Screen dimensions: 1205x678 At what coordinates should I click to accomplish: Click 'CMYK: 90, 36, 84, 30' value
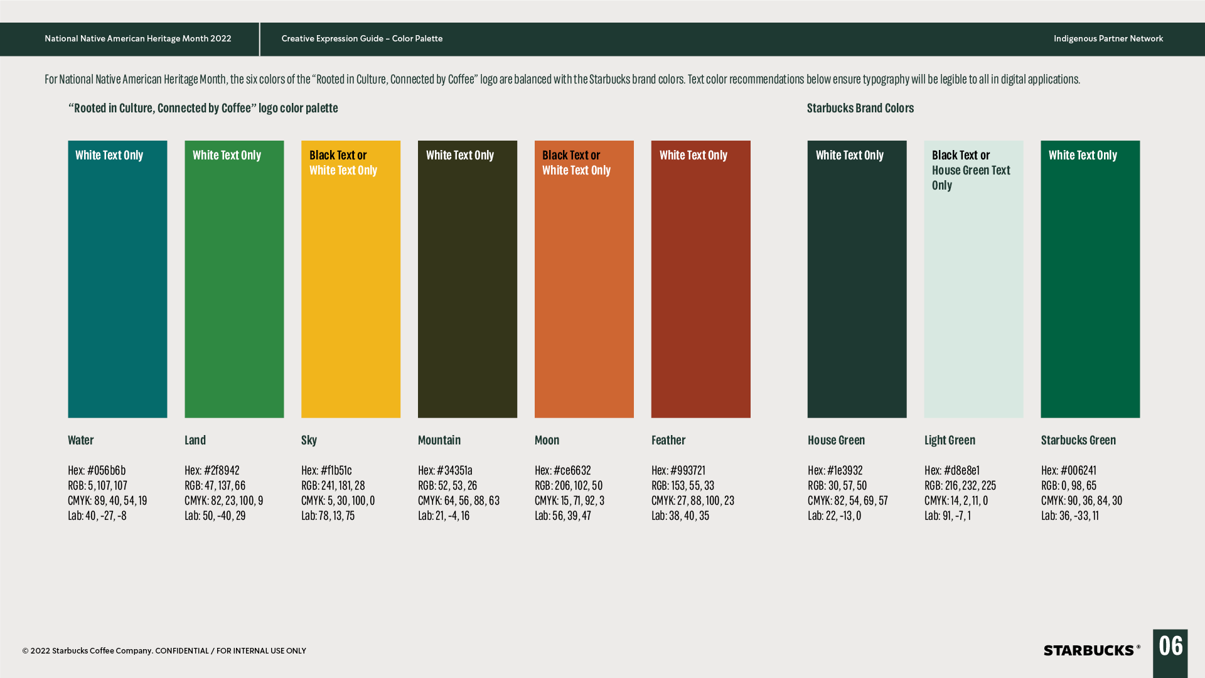(1082, 500)
